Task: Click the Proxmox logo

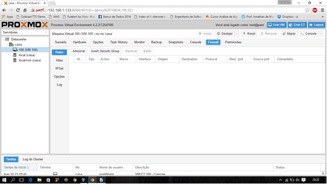Action: [x=24, y=25]
